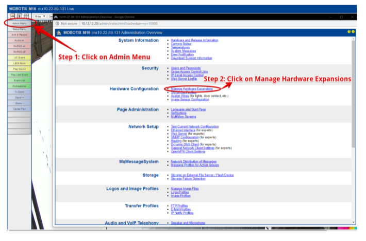Open the MultiView Screens link
The height and width of the screenshot is (241, 366).
[184, 117]
